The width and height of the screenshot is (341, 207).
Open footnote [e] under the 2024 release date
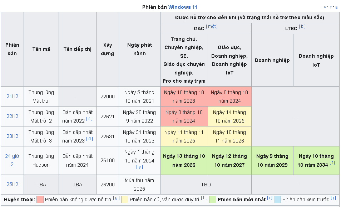click(x=139, y=167)
